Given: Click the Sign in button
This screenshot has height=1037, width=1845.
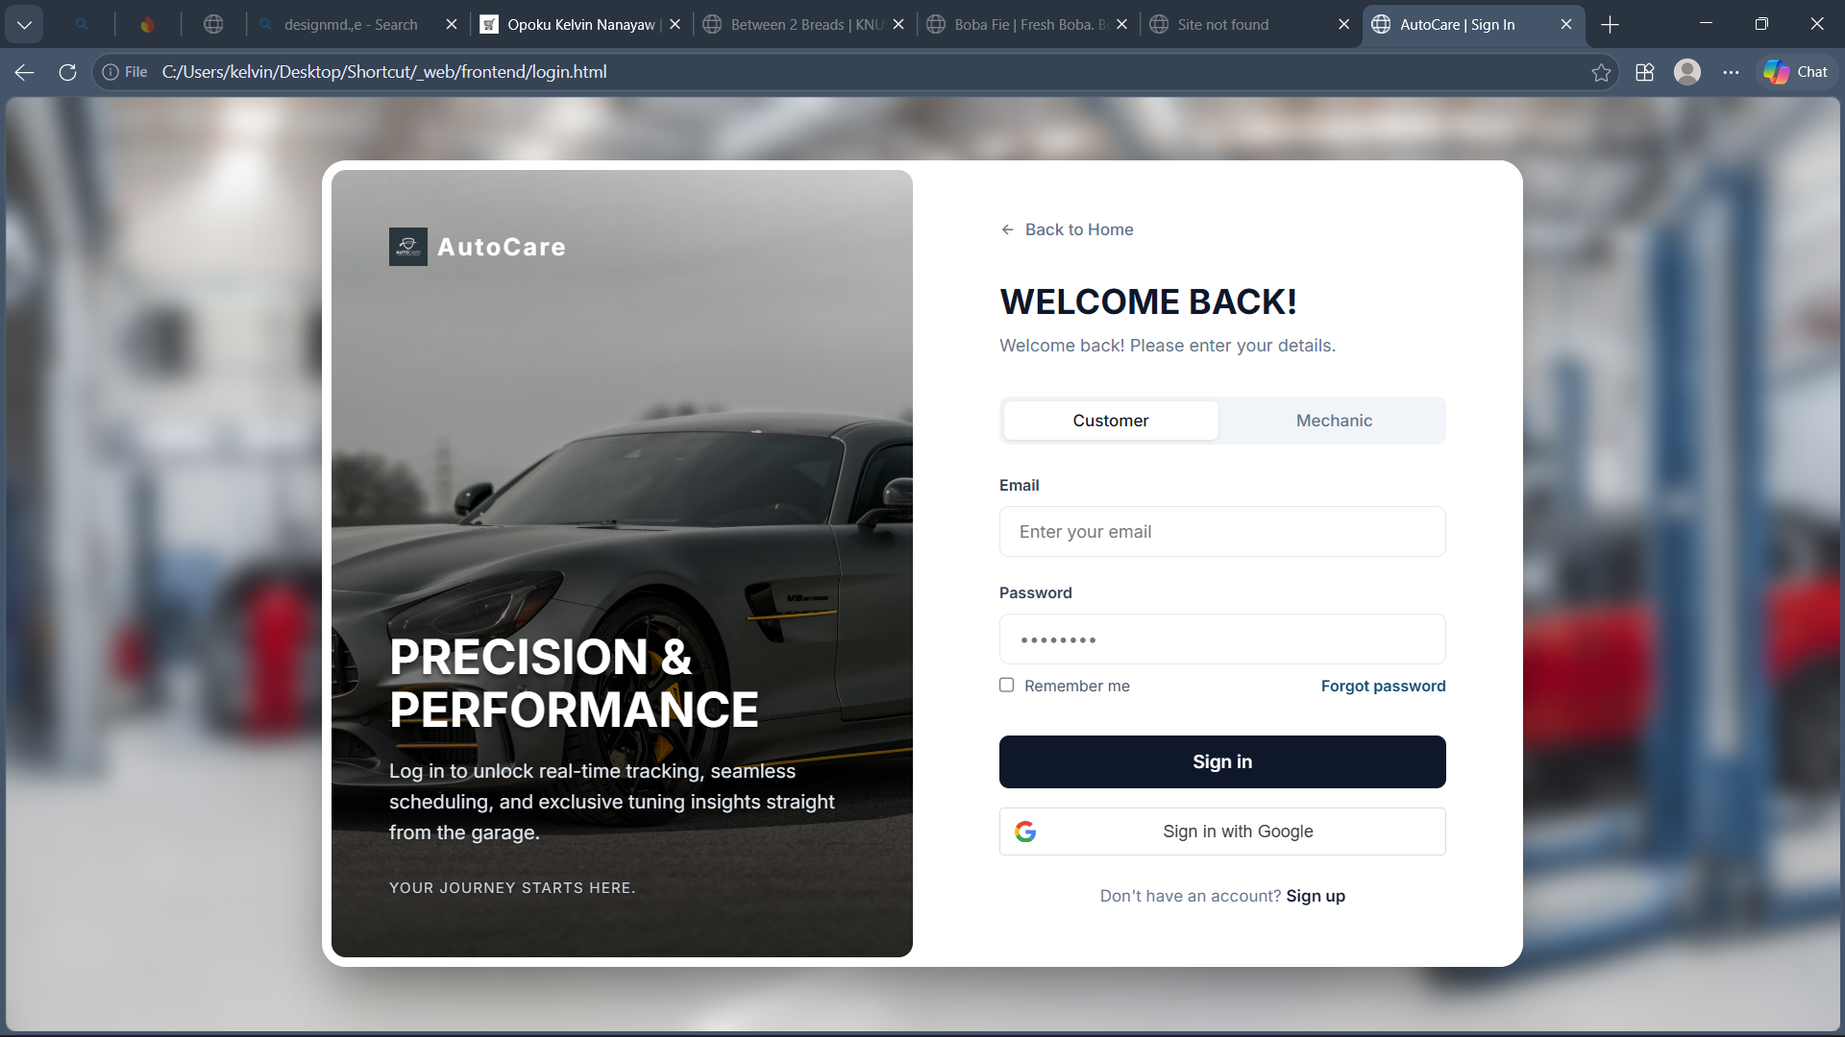Looking at the screenshot, I should tap(1222, 761).
